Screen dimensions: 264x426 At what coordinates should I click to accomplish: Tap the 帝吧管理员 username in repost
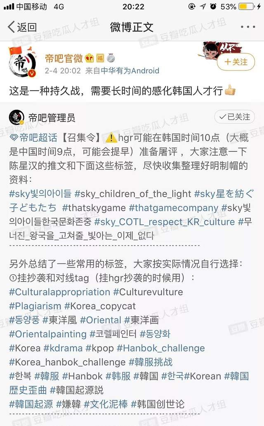click(52, 118)
